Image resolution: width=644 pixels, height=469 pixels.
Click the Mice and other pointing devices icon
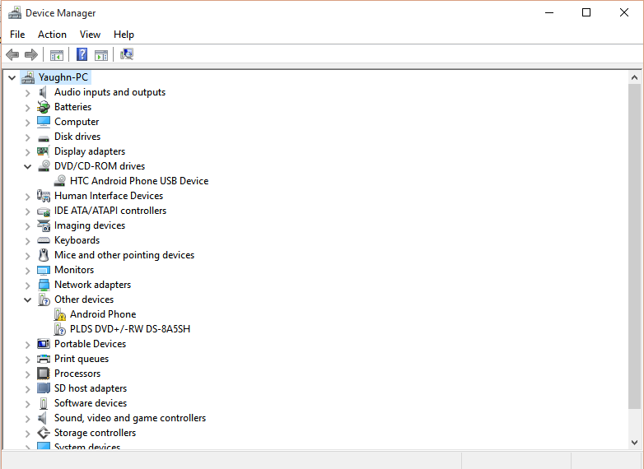tap(43, 255)
